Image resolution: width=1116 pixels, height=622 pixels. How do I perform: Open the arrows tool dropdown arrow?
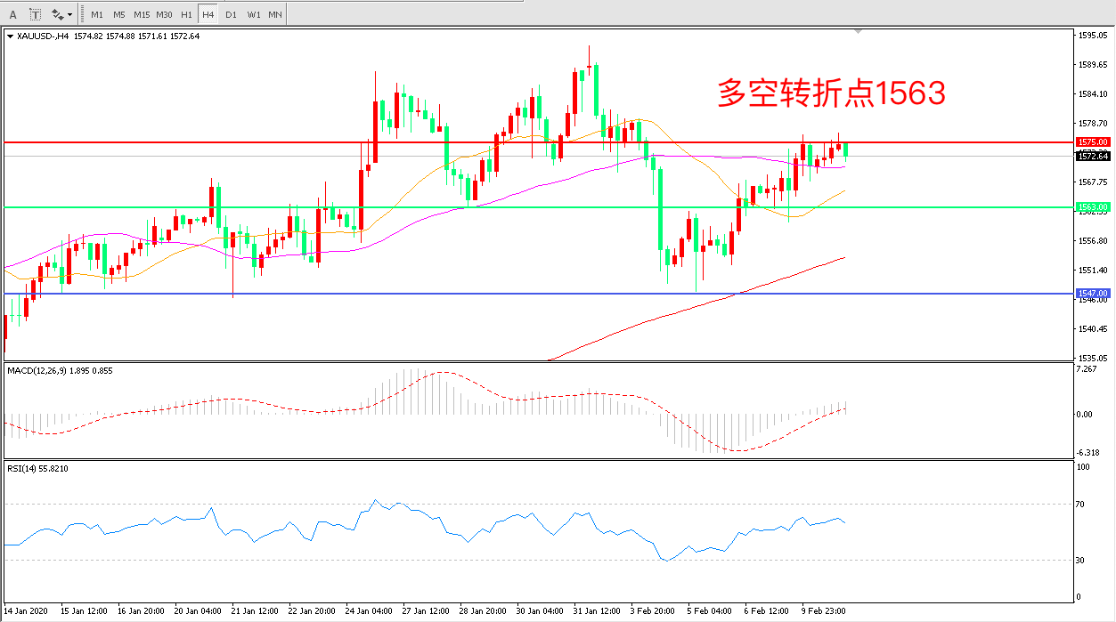pos(70,14)
